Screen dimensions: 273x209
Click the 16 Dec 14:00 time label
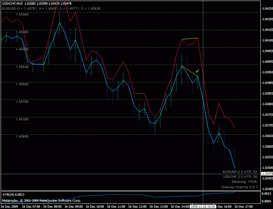click(x=180, y=206)
